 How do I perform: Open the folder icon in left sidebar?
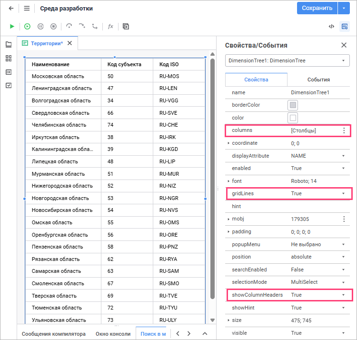(9, 44)
